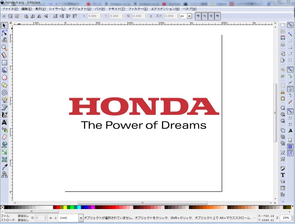Click the horizontal canvas scrollbar thumb
This screenshot has width=295, height=224.
click(x=143, y=203)
